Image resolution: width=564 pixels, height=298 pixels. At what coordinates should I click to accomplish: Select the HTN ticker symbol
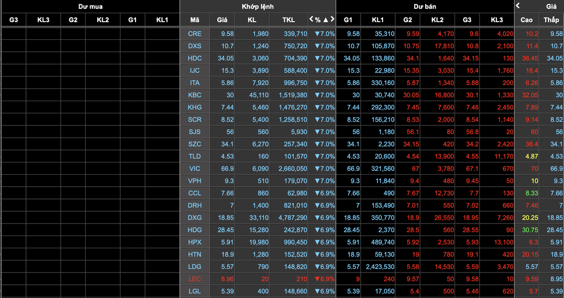[195, 254]
